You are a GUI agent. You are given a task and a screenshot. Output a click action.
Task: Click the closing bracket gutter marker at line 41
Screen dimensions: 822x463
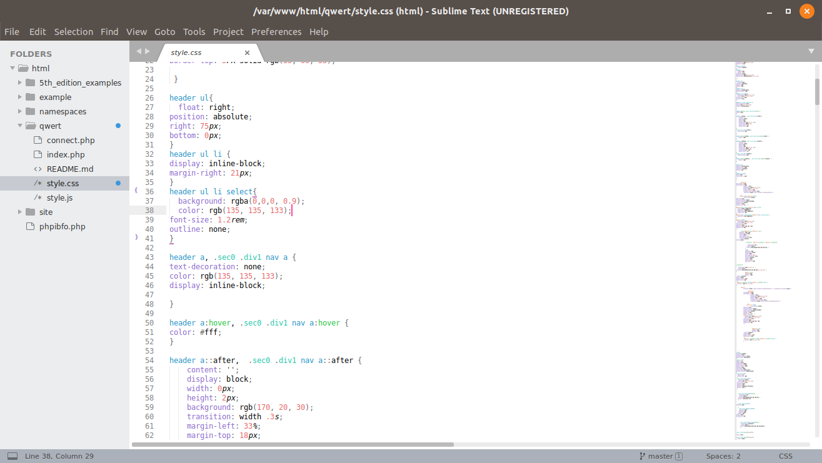point(136,237)
